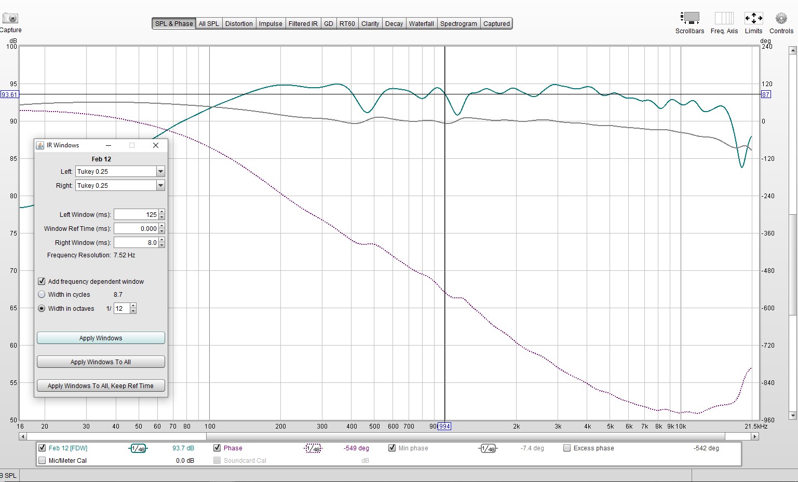Toggle the Min phase checkbox
Image resolution: width=798 pixels, height=482 pixels.
point(392,448)
